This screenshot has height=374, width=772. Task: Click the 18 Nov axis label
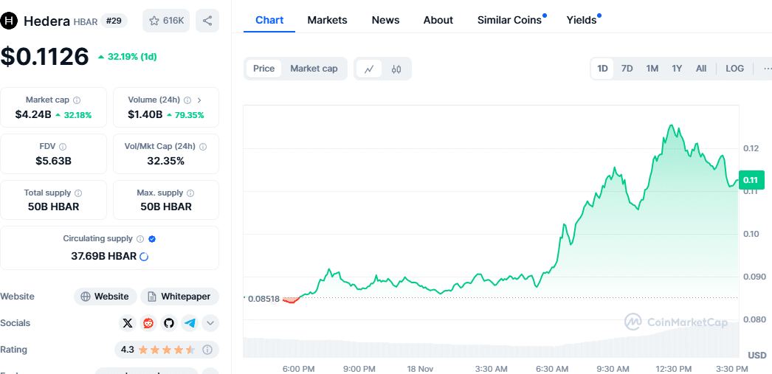421,369
